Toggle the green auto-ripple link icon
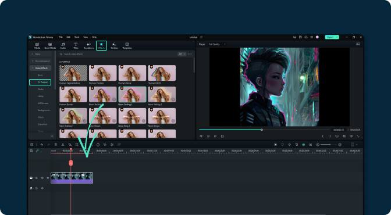 pyautogui.click(x=37, y=150)
